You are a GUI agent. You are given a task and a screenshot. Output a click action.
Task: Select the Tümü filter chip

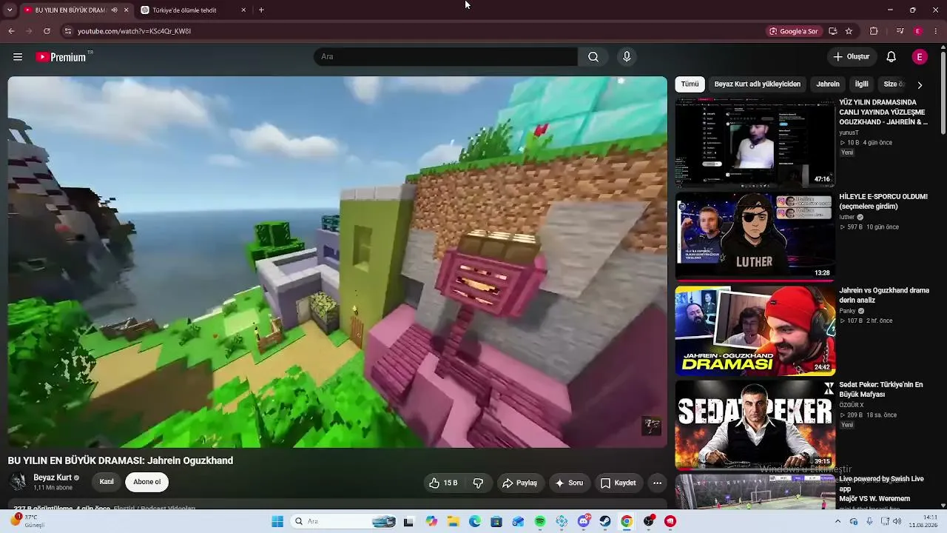point(690,84)
